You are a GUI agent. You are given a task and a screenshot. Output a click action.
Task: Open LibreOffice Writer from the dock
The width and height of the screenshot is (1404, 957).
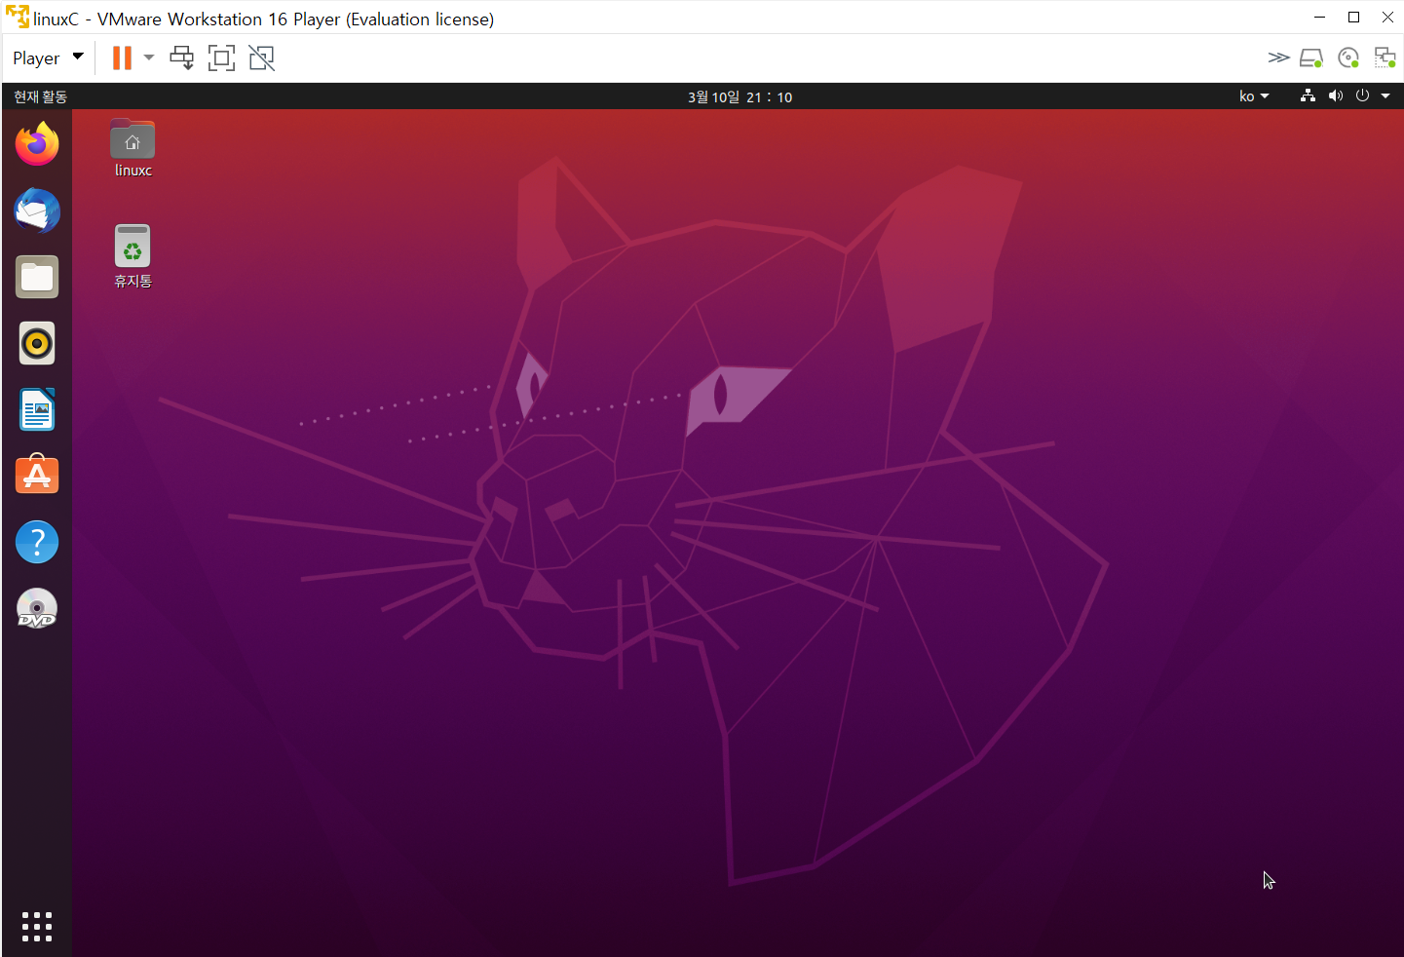tap(37, 409)
